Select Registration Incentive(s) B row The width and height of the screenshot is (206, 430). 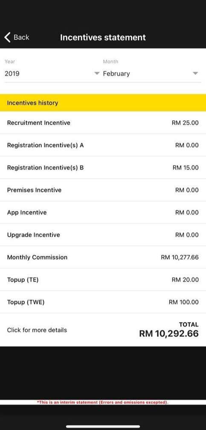[x=103, y=167]
